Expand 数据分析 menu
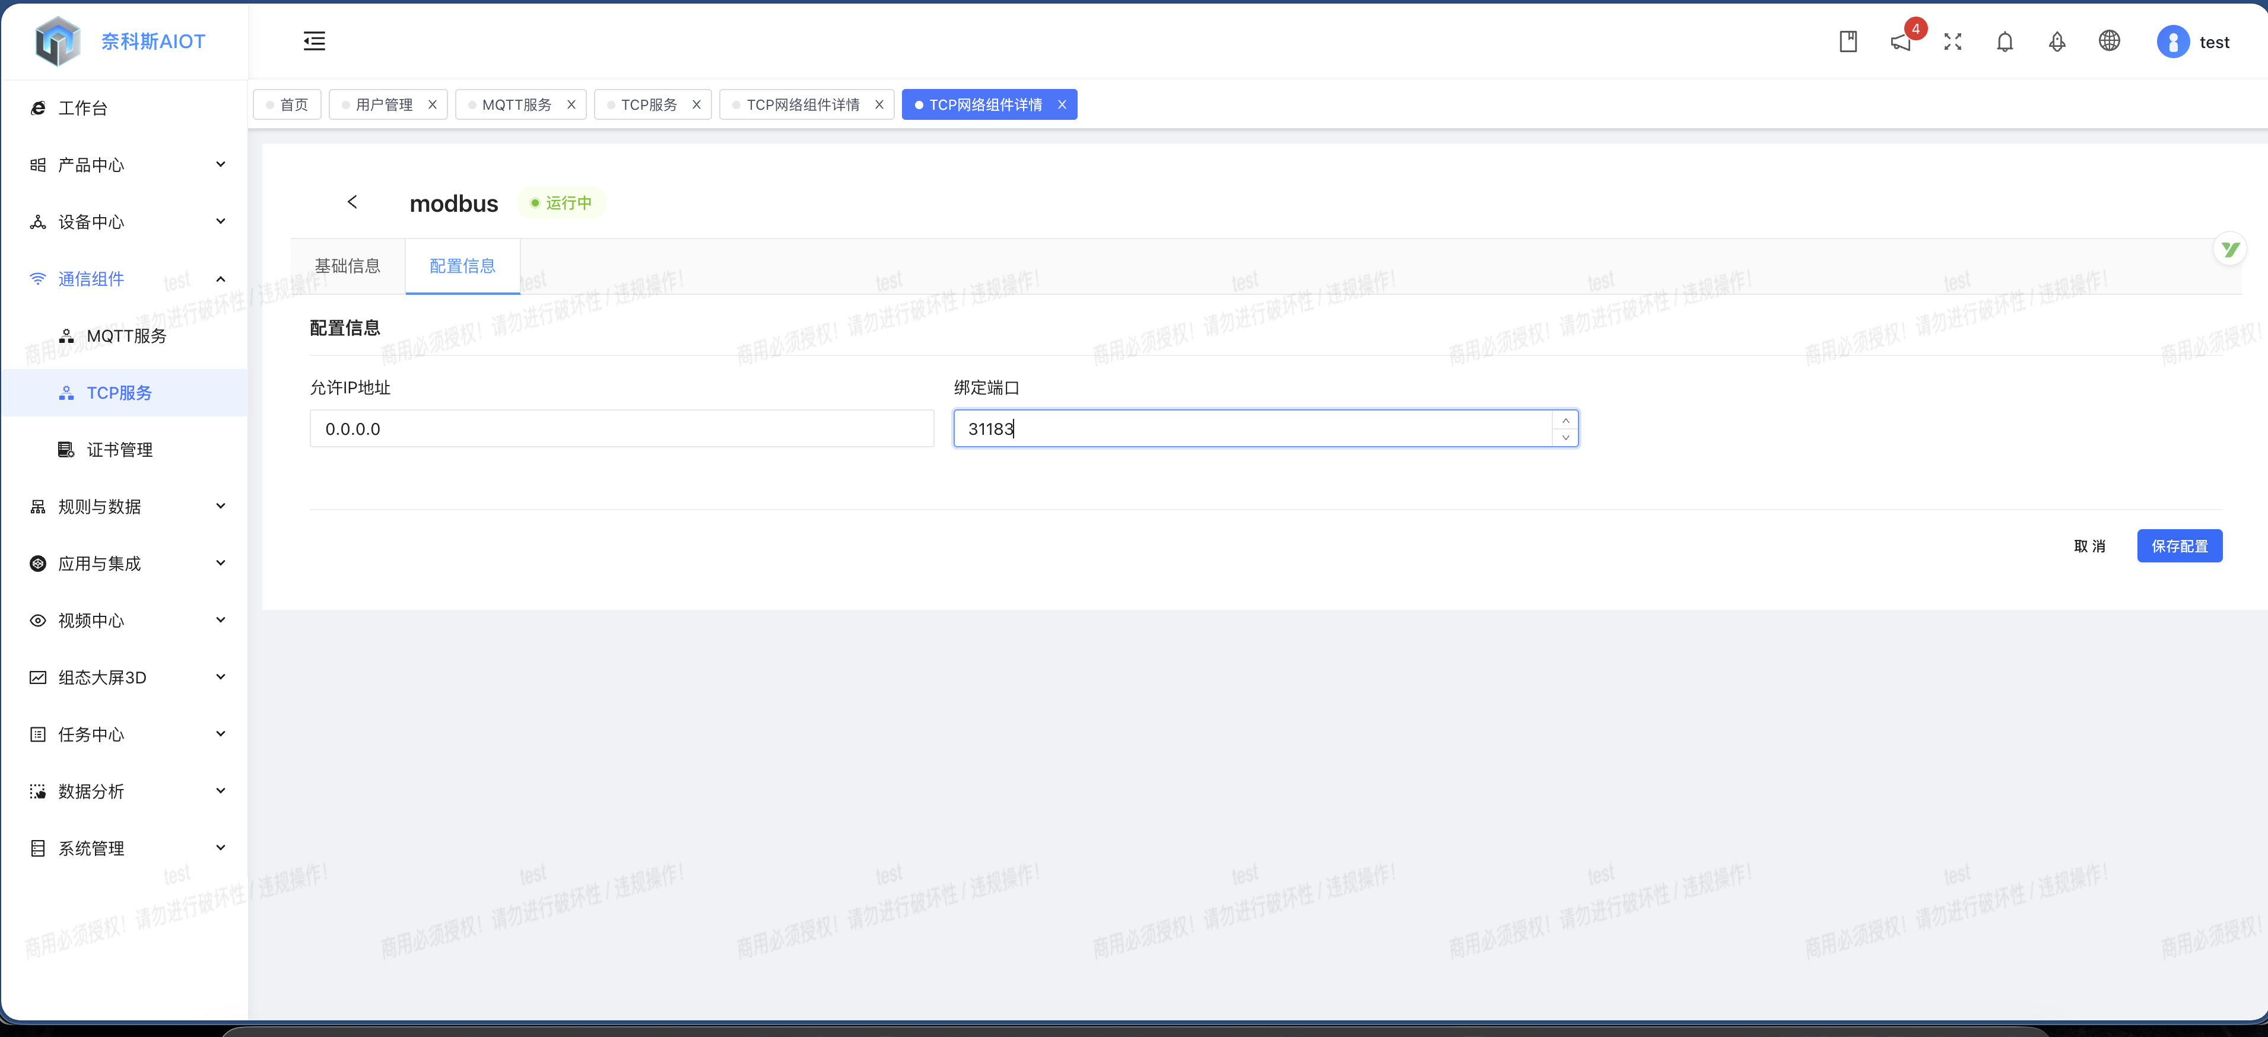2268x1037 pixels. (124, 791)
